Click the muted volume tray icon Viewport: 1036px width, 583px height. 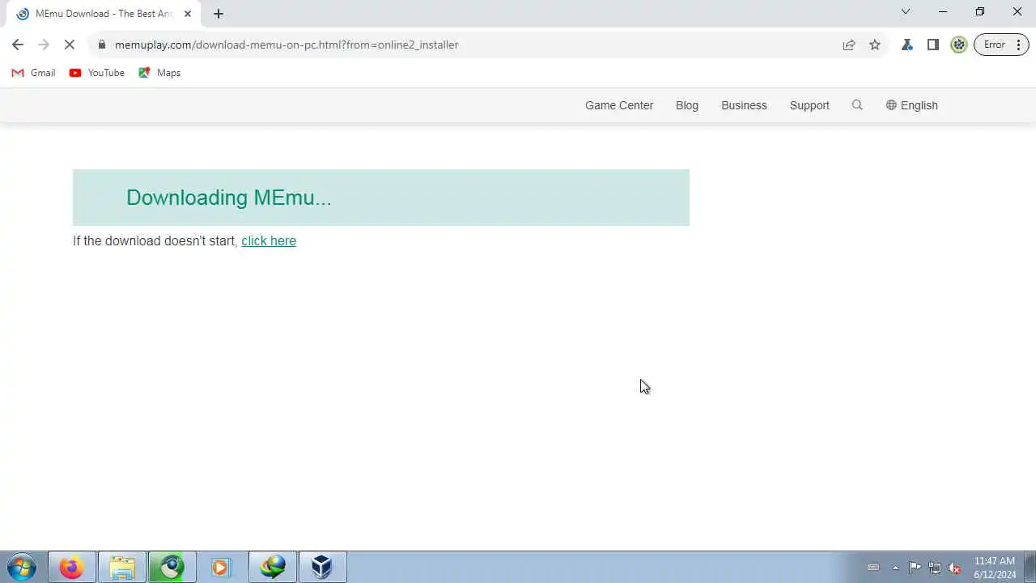[955, 568]
